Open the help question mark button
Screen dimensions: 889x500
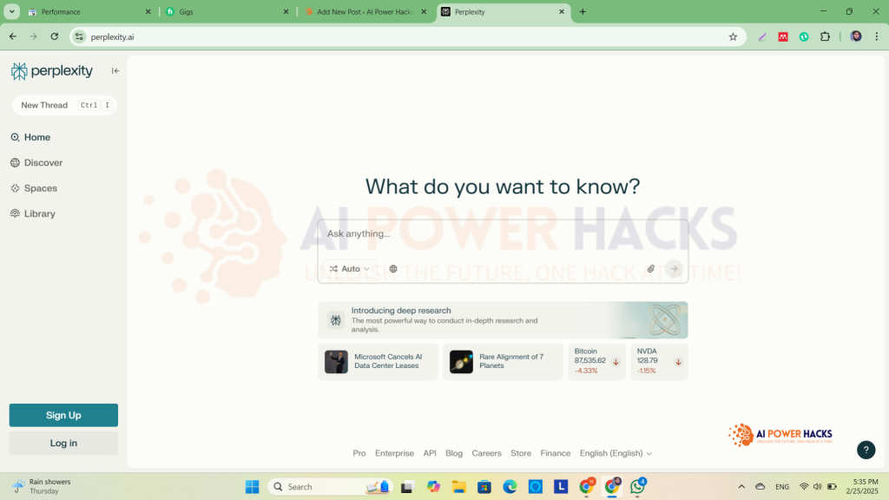[x=866, y=450]
